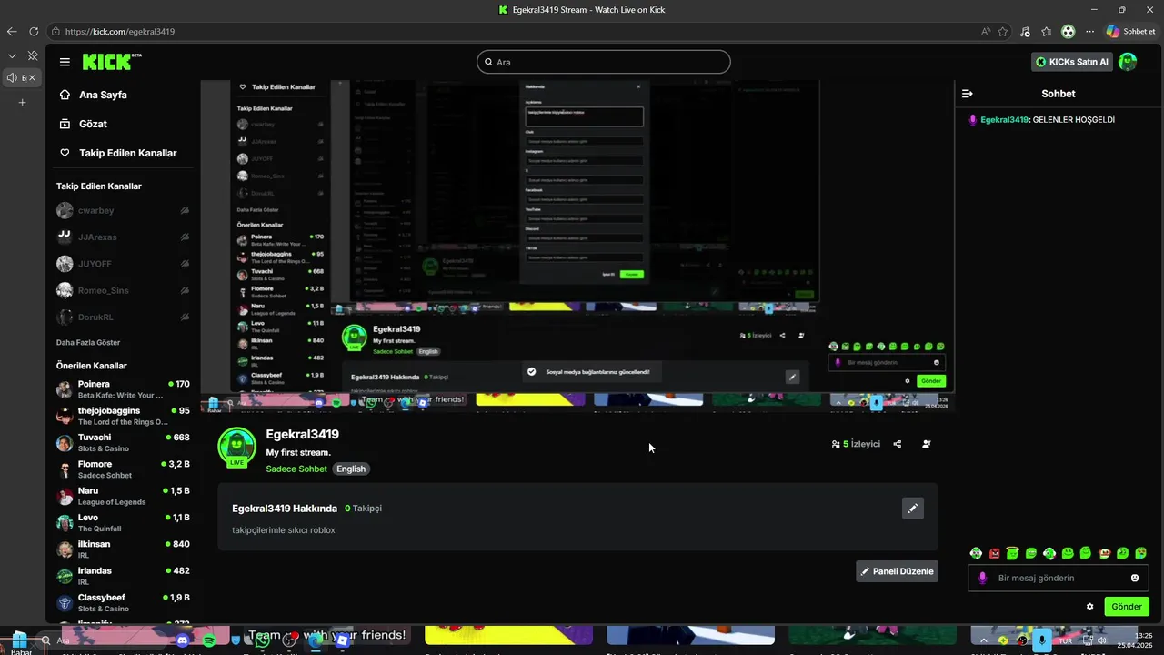Open recommended channel Tuvachi
1164x655 pixels.
[124, 443]
